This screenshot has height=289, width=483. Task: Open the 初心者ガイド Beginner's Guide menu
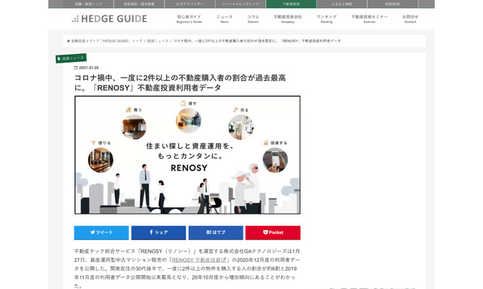tap(189, 18)
